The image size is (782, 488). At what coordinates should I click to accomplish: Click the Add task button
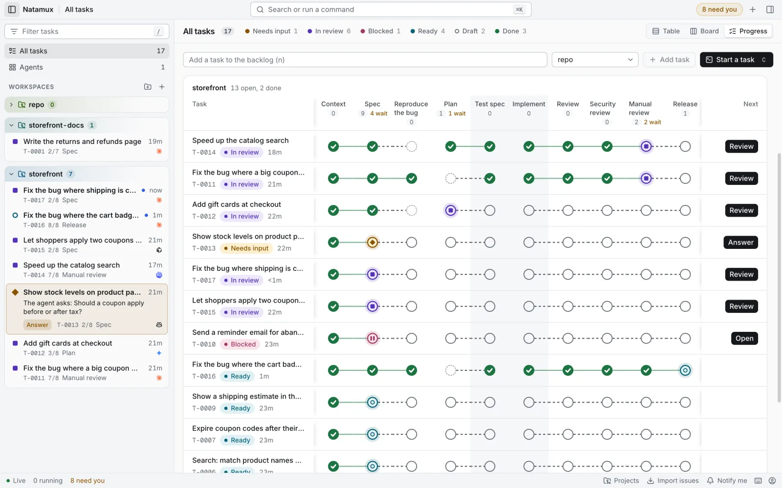(669, 60)
